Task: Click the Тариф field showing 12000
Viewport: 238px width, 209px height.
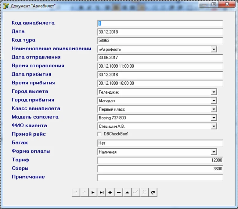Action: [x=160, y=160]
